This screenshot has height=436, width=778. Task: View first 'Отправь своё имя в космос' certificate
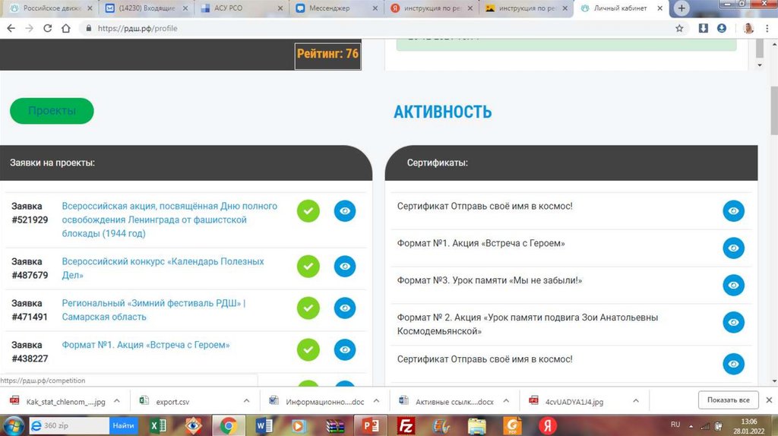pyautogui.click(x=733, y=211)
